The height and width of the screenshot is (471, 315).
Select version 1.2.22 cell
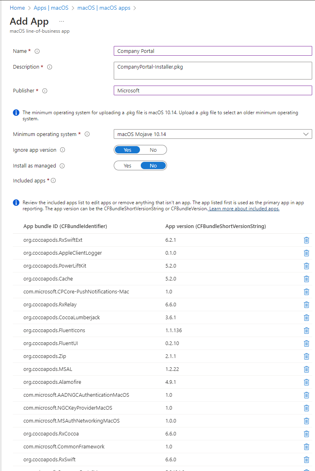click(x=172, y=369)
